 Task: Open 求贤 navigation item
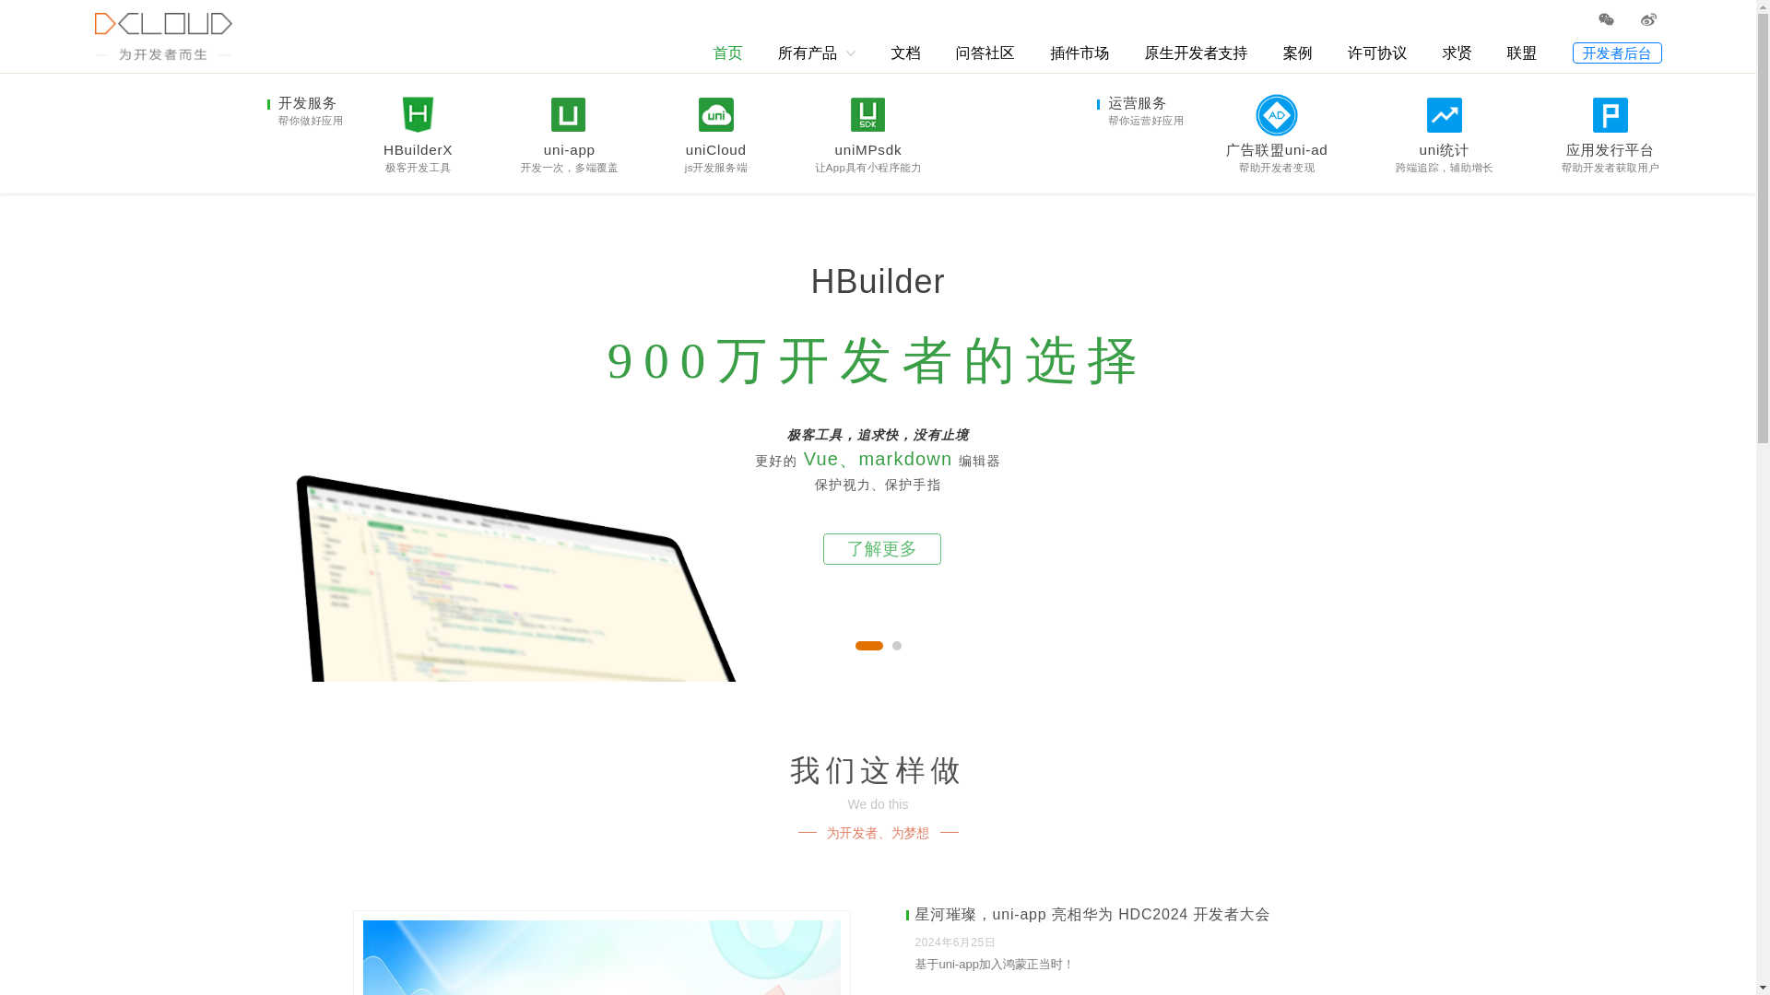point(1457,53)
